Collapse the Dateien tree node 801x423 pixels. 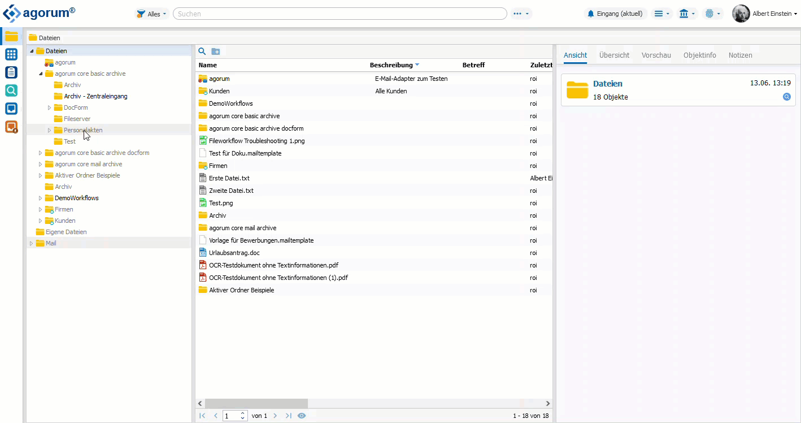(32, 51)
